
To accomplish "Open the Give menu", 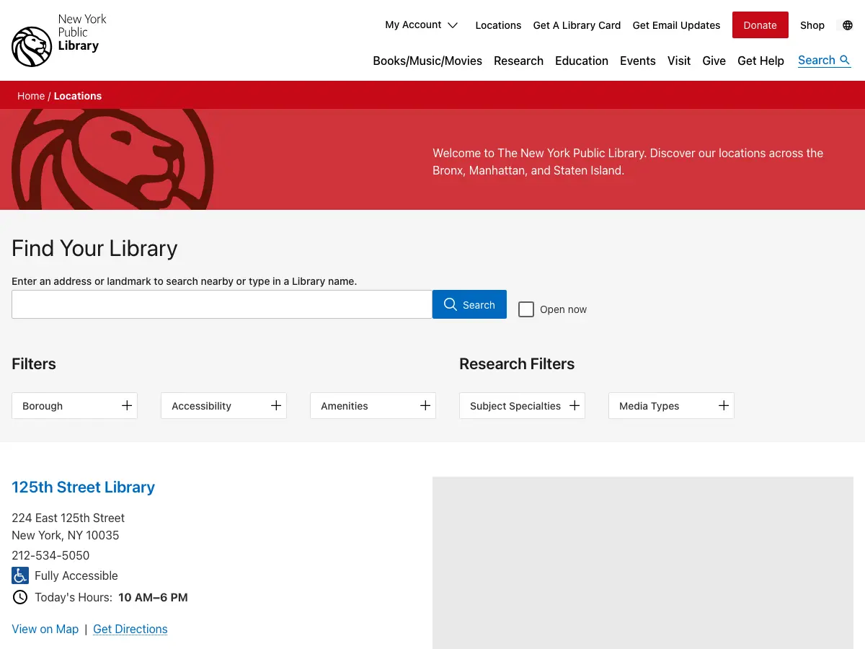I will (714, 61).
